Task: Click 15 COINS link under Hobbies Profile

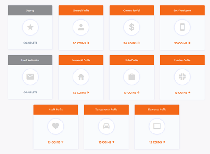Action: coord(182,92)
